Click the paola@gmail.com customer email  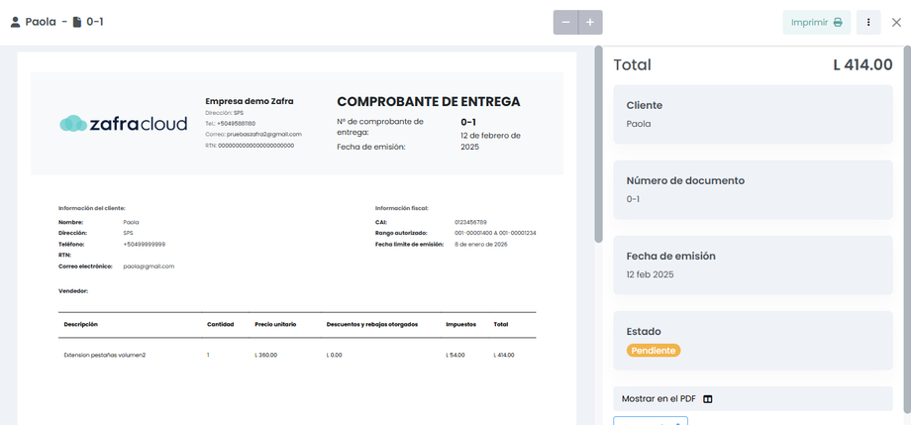(149, 266)
